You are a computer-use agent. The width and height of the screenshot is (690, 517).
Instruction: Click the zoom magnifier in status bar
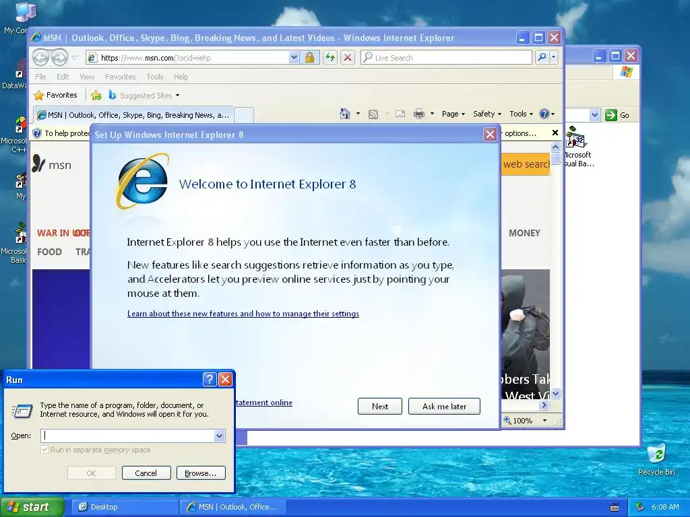pos(507,420)
